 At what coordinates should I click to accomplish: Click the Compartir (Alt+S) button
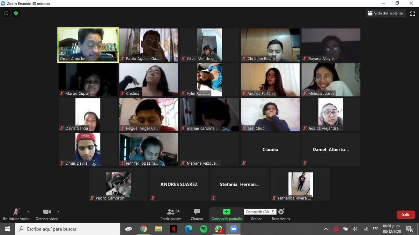[x=260, y=211]
